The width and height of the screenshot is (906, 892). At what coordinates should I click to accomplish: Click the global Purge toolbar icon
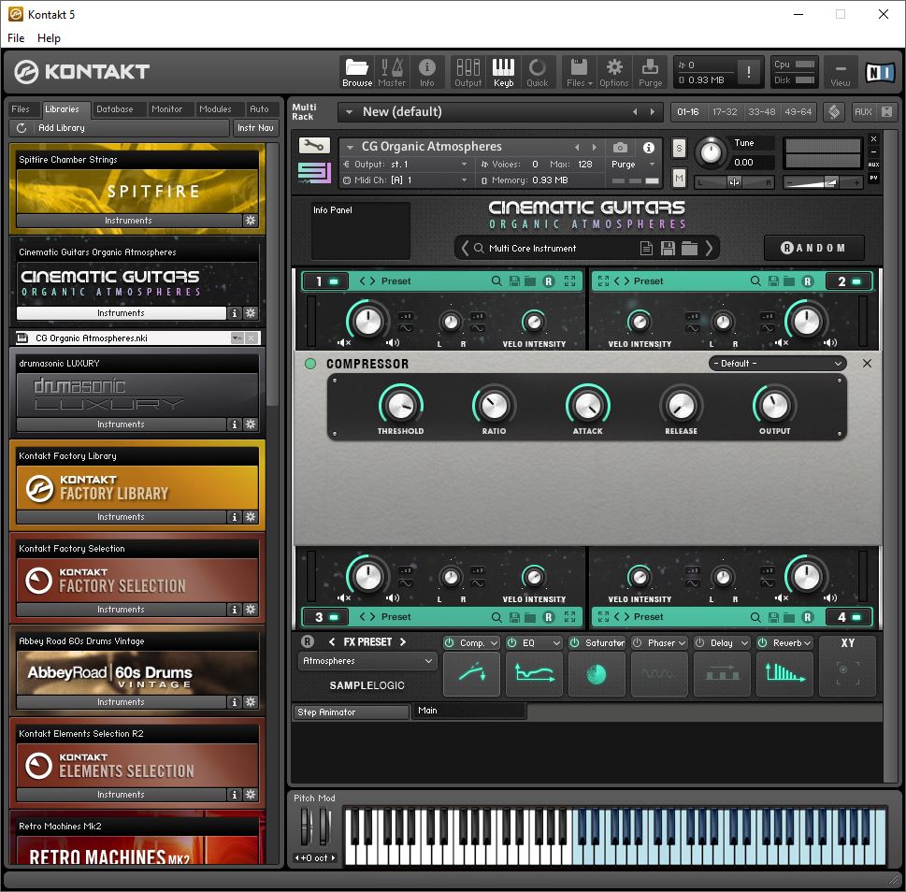pyautogui.click(x=650, y=72)
